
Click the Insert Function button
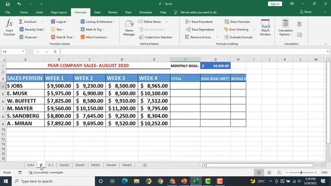[9, 28]
